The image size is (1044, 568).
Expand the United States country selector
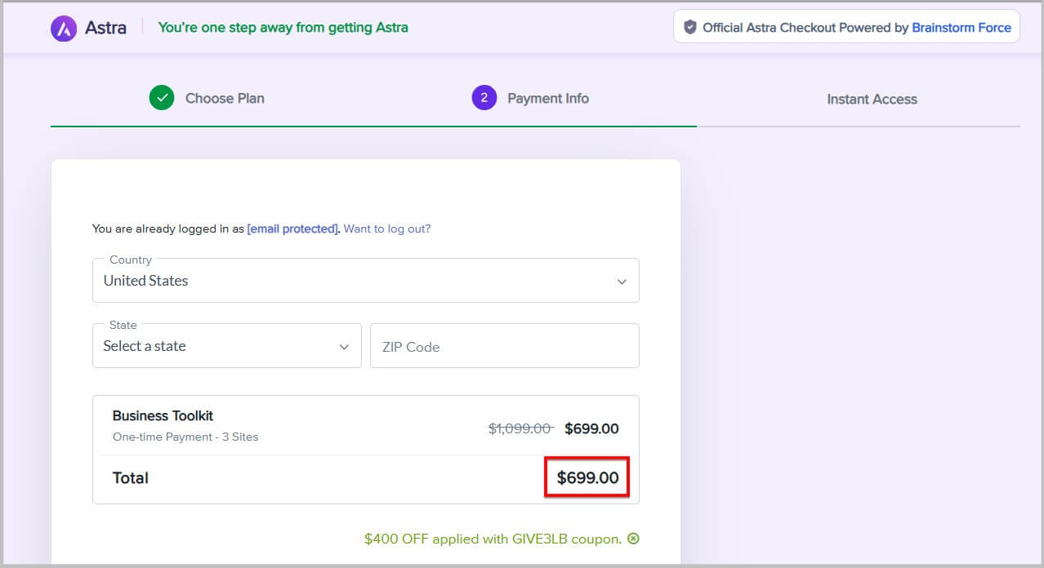click(x=365, y=280)
